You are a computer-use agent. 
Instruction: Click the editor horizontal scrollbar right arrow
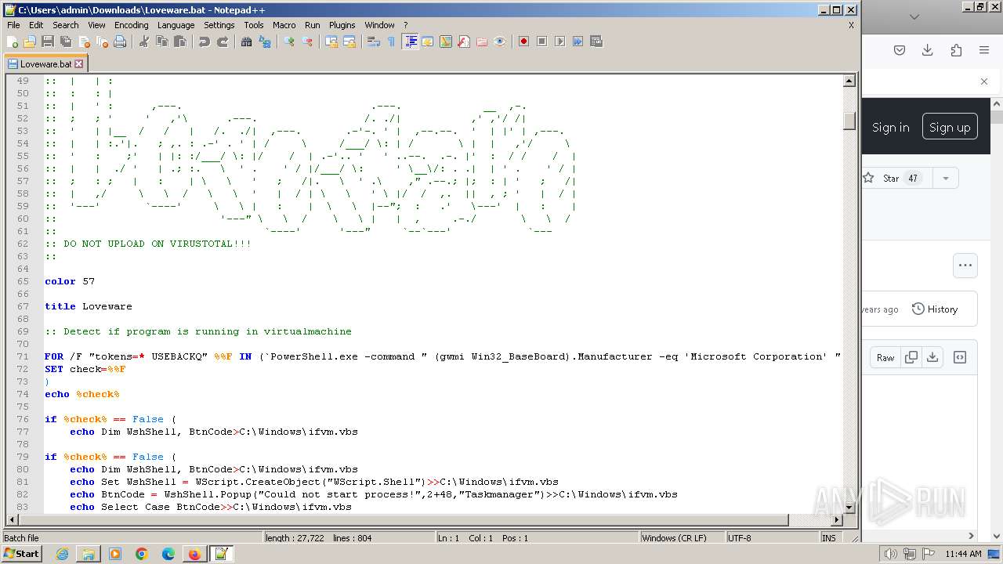coord(837,519)
